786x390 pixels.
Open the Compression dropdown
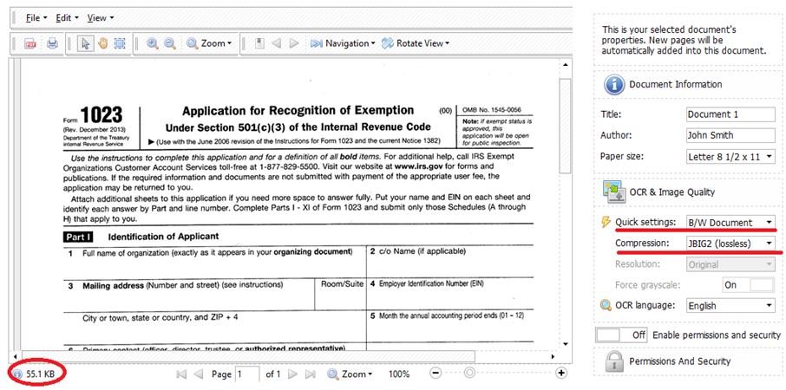[x=730, y=244]
